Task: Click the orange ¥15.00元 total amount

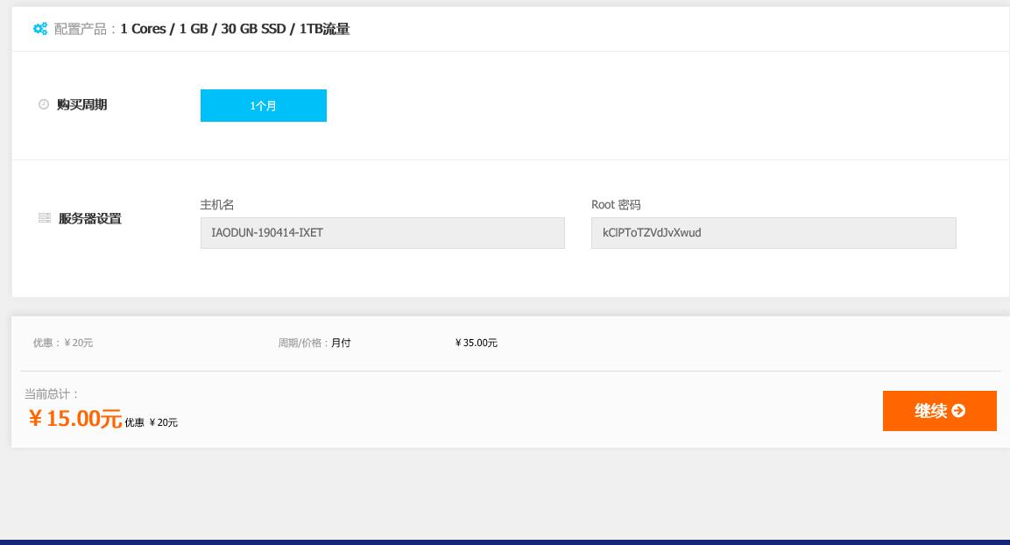Action: pyautogui.click(x=74, y=419)
